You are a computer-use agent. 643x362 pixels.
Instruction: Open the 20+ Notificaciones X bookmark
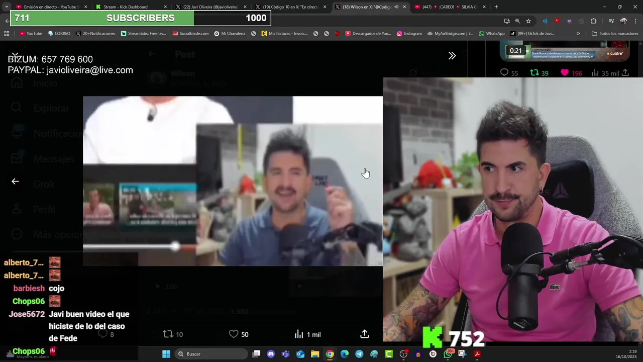point(95,34)
